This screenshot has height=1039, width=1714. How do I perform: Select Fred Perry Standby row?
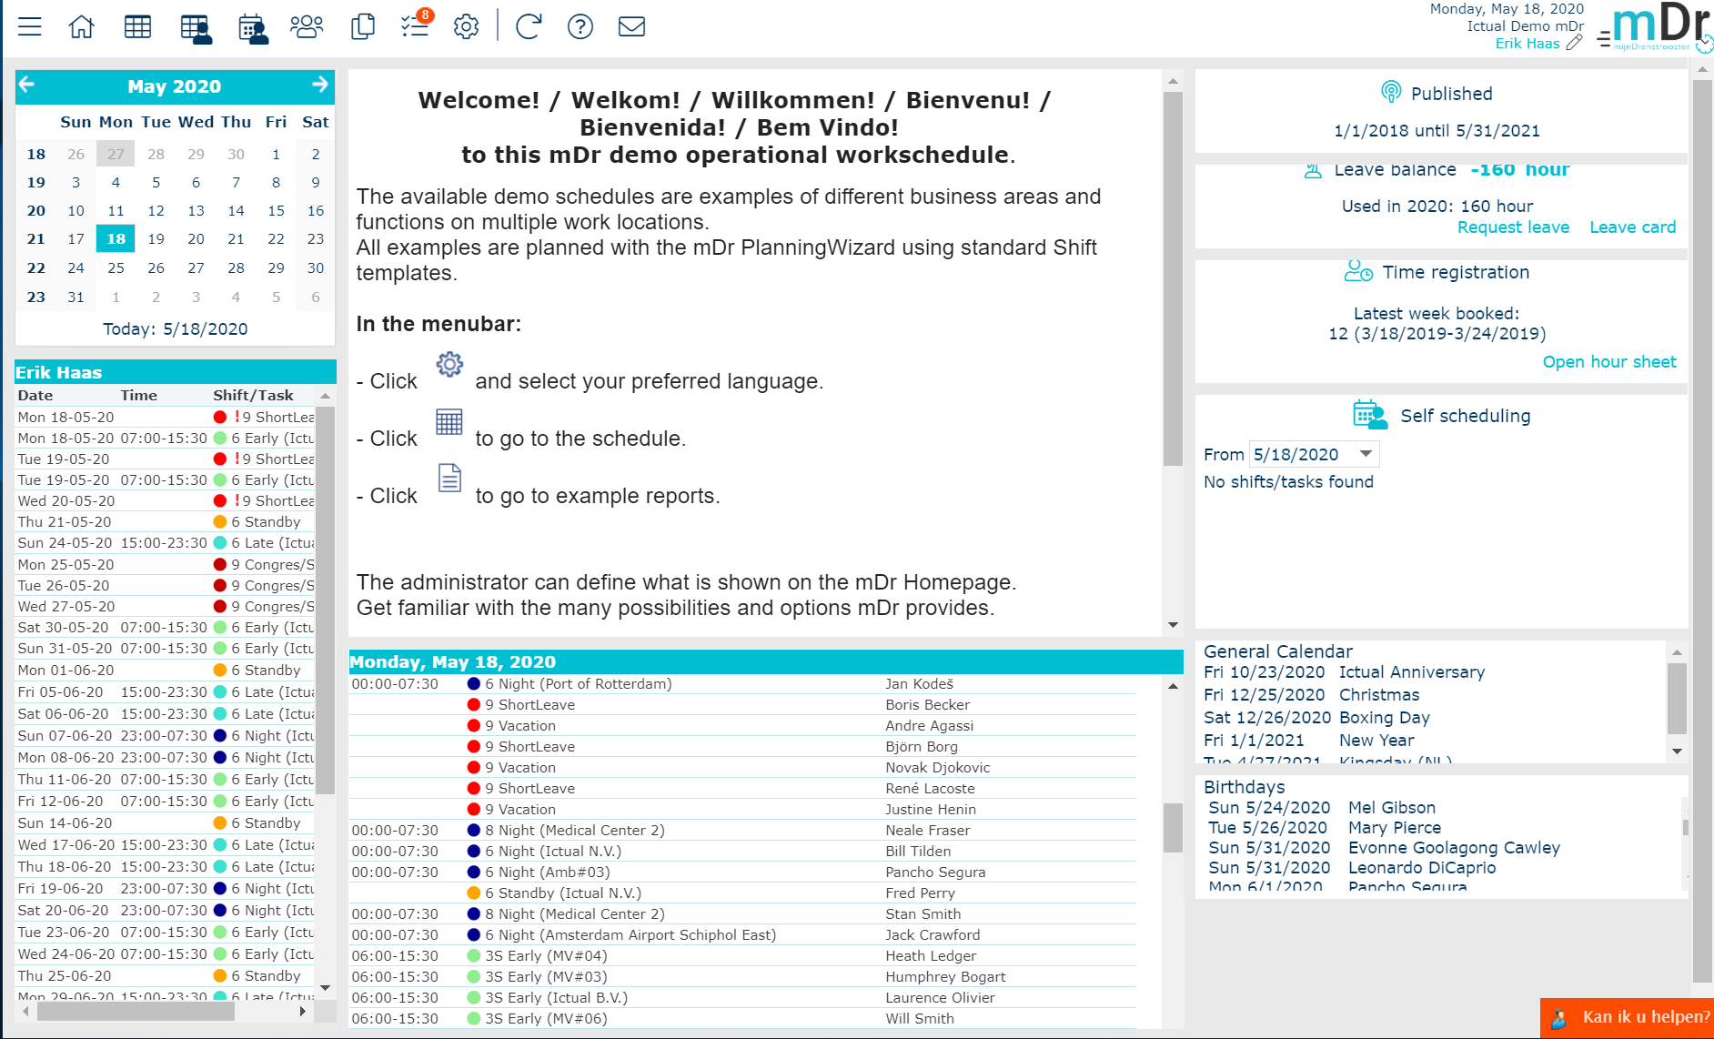(x=742, y=893)
